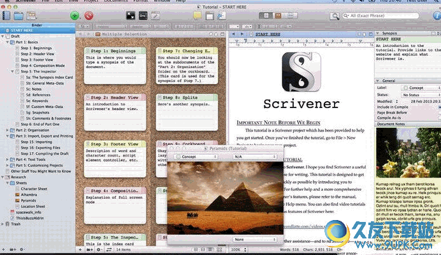441x255 pixels.
Task: Select the Alhambra image in Binder
Action: [x=29, y=195]
